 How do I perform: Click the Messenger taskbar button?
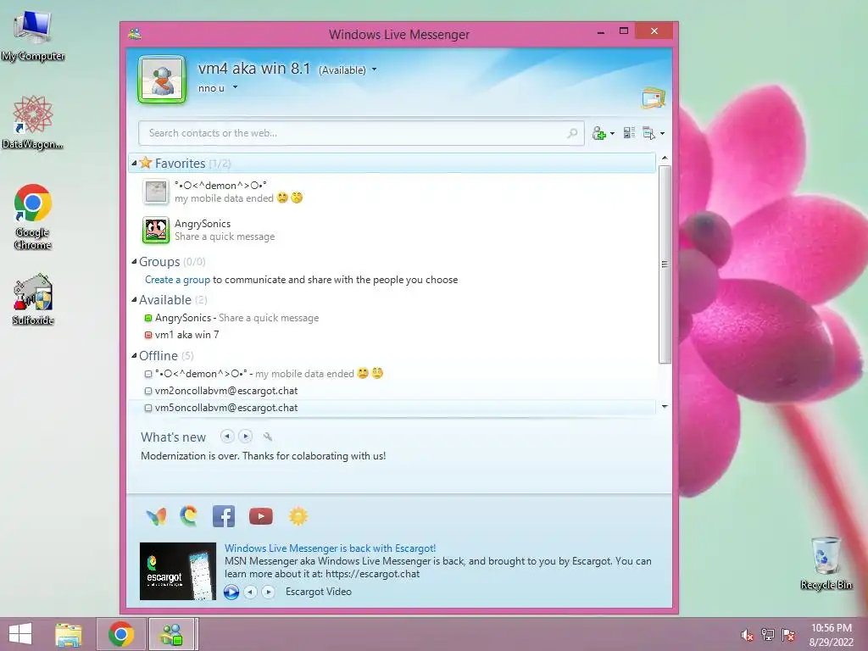coord(172,634)
